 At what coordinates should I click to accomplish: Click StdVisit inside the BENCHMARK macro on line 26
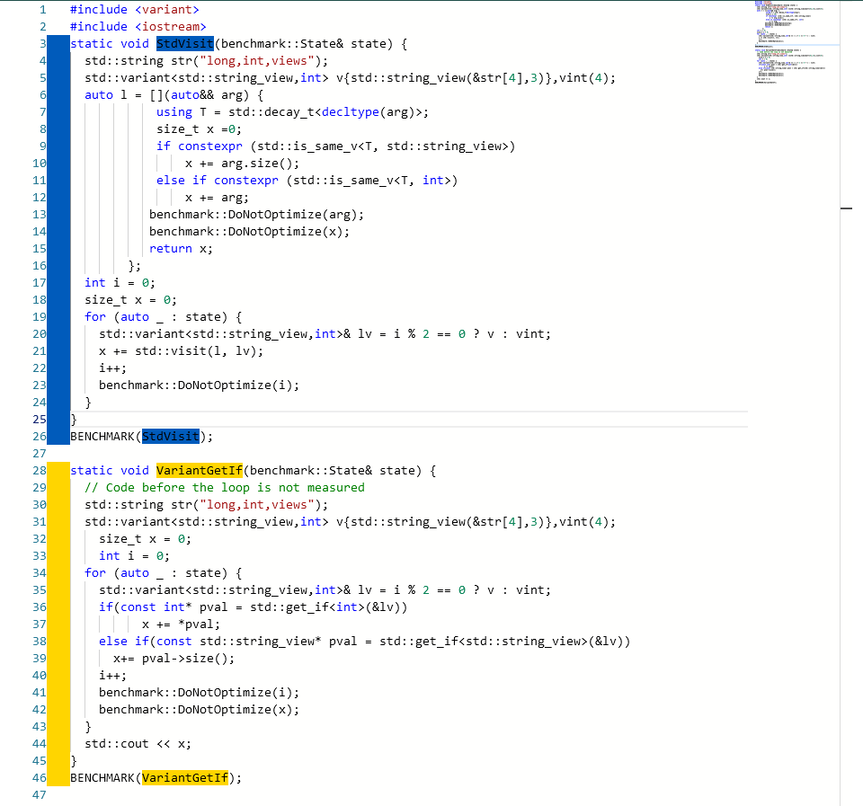[170, 437]
